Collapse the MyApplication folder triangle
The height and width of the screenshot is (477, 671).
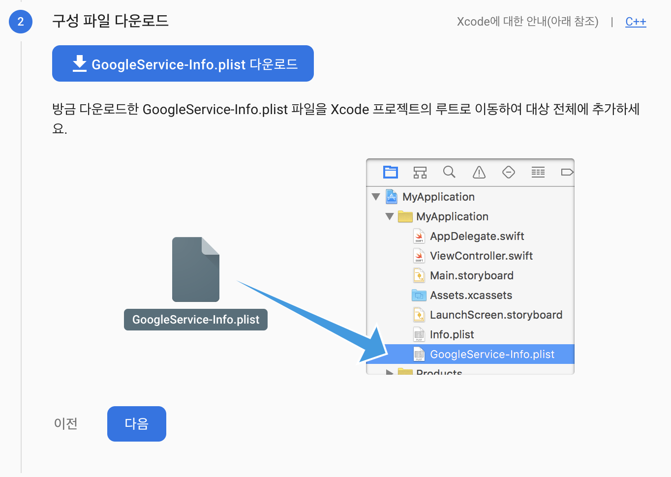coord(390,216)
